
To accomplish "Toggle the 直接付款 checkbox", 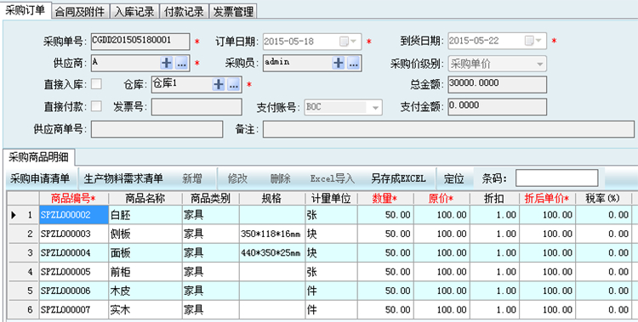I will pos(96,106).
